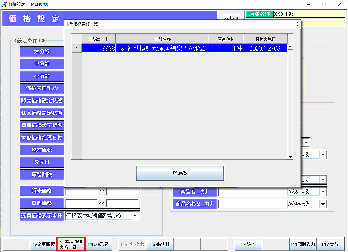348x252 pixels.
Task: Expand 商品名称2_カナ match condition dropdown
Action: click(x=323, y=204)
